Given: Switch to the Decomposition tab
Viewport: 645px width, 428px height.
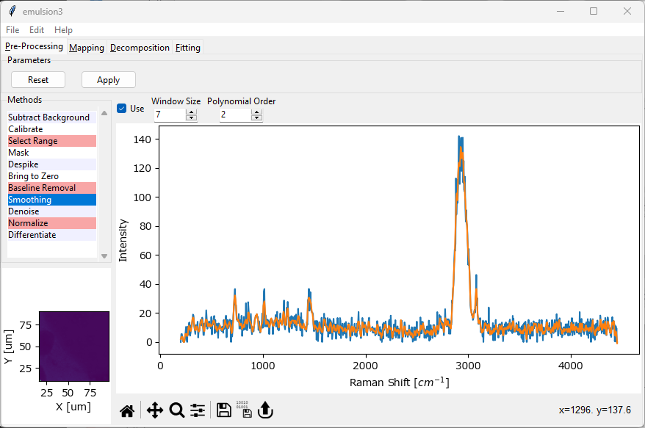Looking at the screenshot, I should point(140,48).
